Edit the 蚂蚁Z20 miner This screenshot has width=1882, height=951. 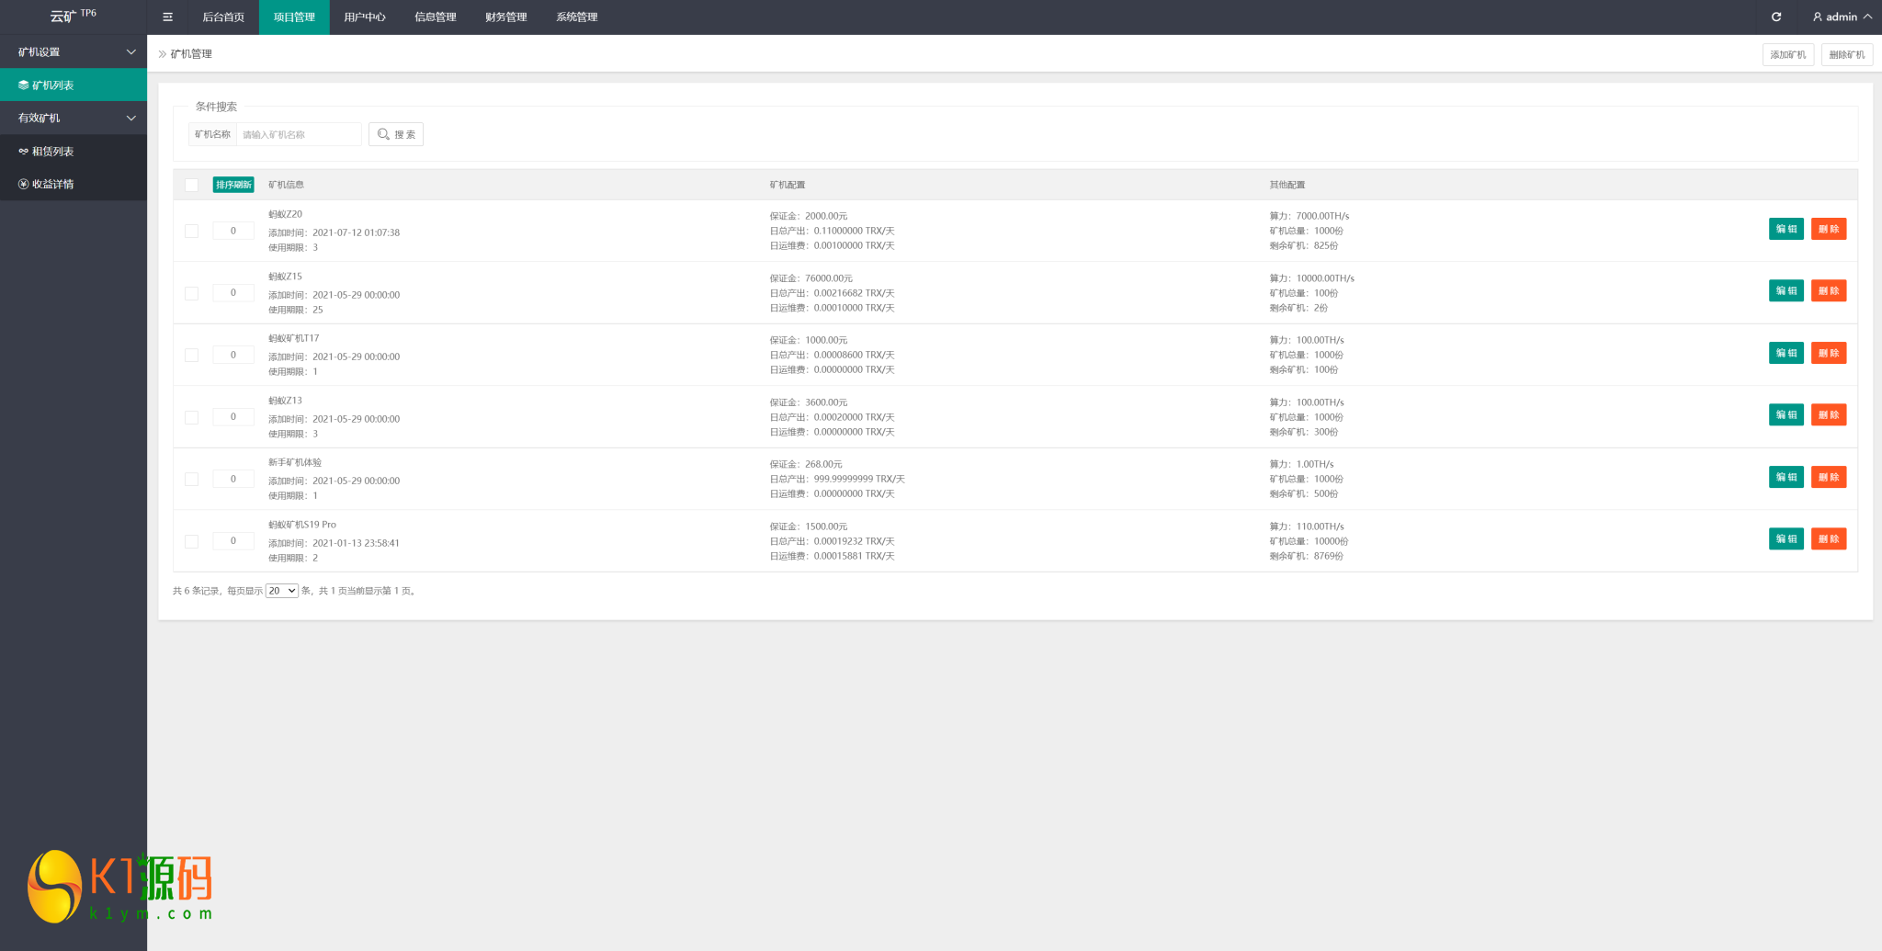click(x=1786, y=229)
